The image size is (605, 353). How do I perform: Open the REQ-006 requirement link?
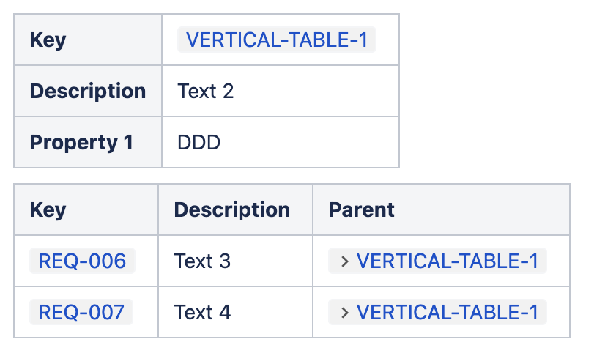click(x=82, y=261)
